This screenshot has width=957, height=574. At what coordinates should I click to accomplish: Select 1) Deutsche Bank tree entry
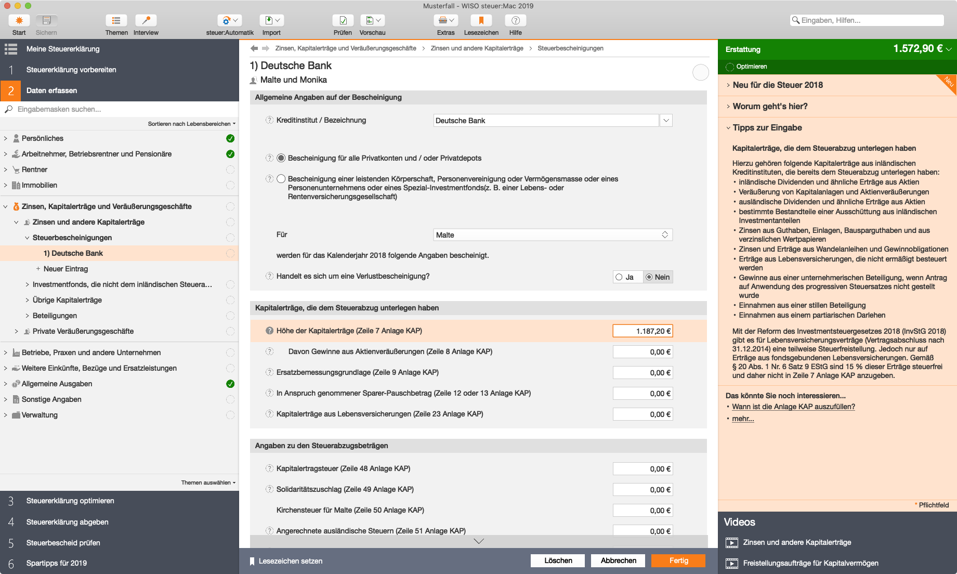click(x=119, y=253)
